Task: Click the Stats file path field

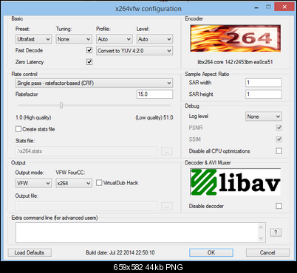Action: point(86,151)
